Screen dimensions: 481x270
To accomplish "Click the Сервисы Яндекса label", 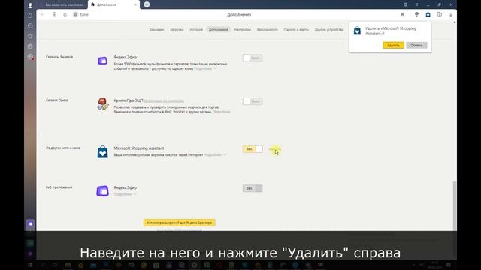I will coord(59,57).
